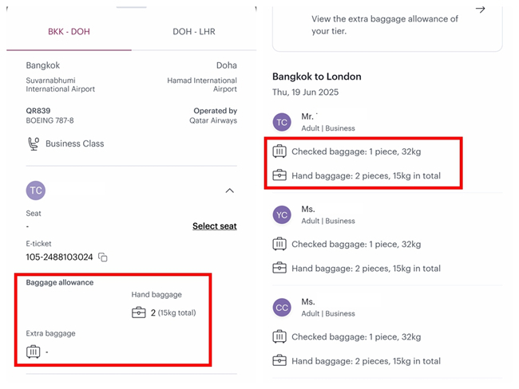Click the suitcase icon under Extra baggage
Image resolution: width=519 pixels, height=389 pixels.
point(34,352)
